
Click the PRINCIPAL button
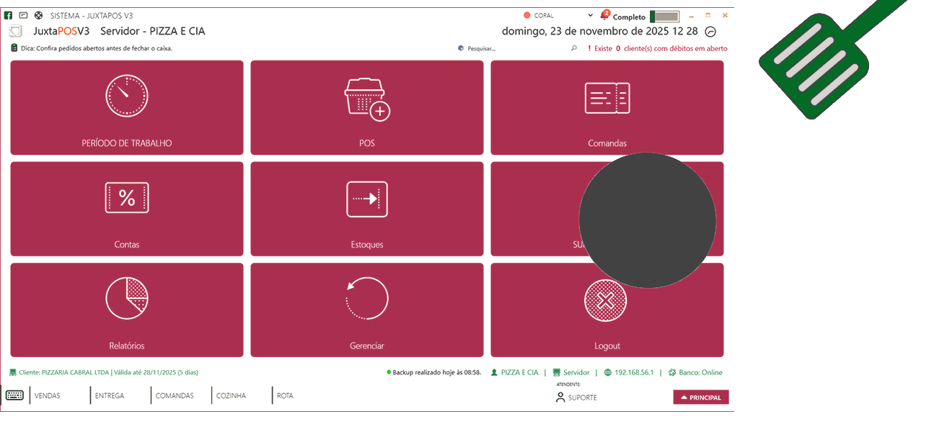[x=701, y=397]
